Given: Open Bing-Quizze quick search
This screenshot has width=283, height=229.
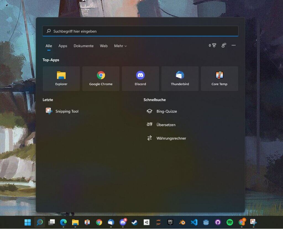Looking at the screenshot, I should tap(166, 111).
